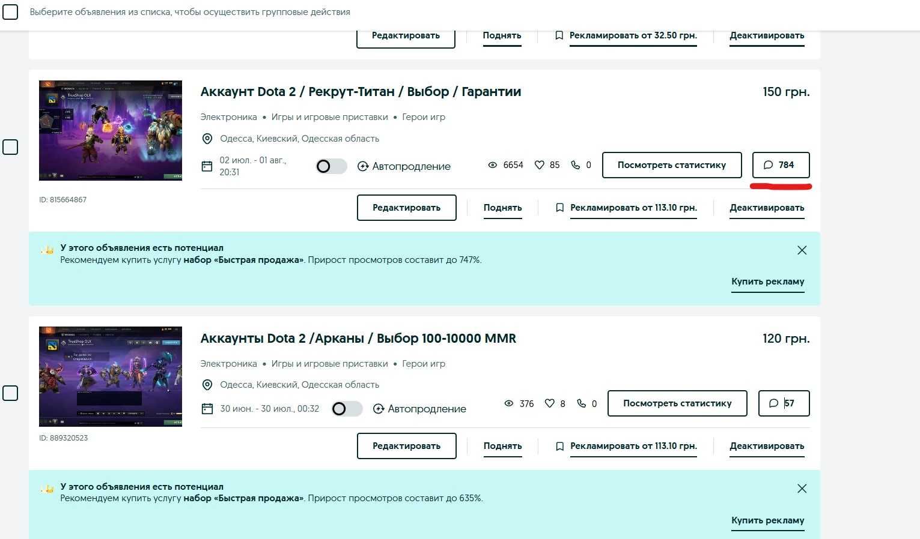Check the select-all ads checkbox at top

pyautogui.click(x=10, y=11)
